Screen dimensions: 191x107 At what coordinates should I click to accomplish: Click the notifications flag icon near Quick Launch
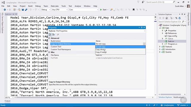pyautogui.click(x=138, y=2)
